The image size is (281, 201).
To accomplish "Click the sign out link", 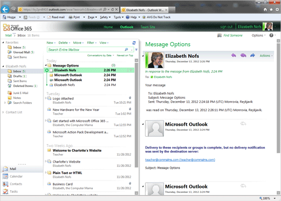I will [x=226, y=27].
